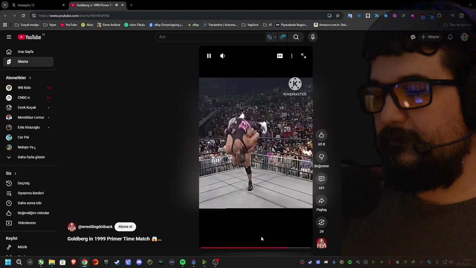Click the Oluştur create button
Screen dimensions: 476x268
click(x=430, y=37)
